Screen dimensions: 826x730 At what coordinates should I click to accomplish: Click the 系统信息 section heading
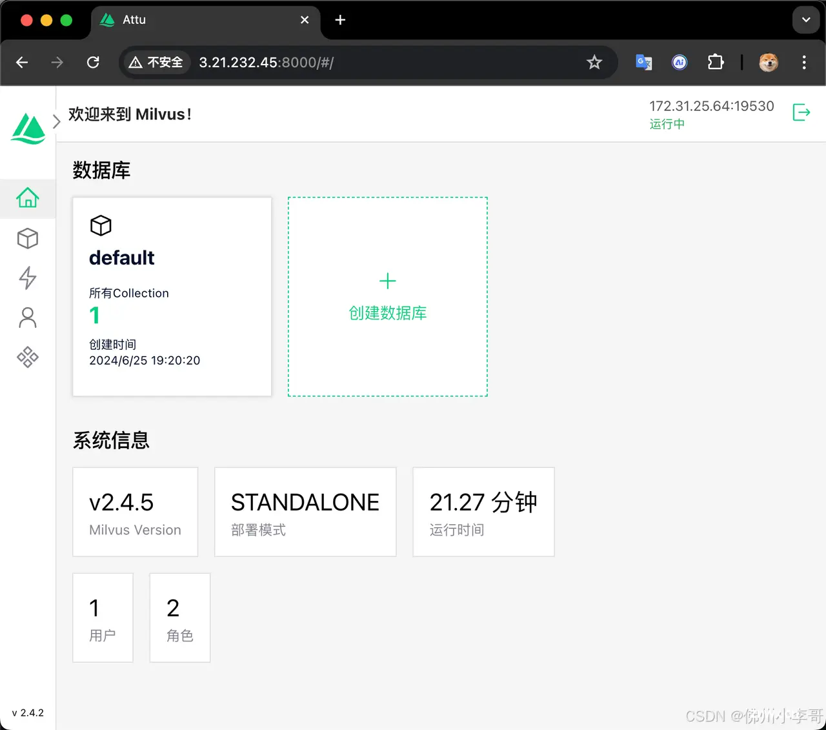coord(111,440)
